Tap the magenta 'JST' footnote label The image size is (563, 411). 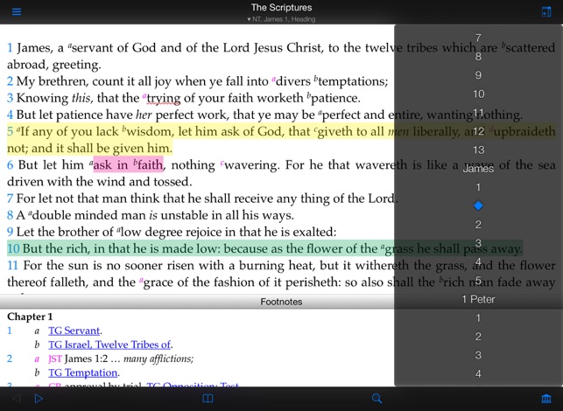(x=55, y=359)
